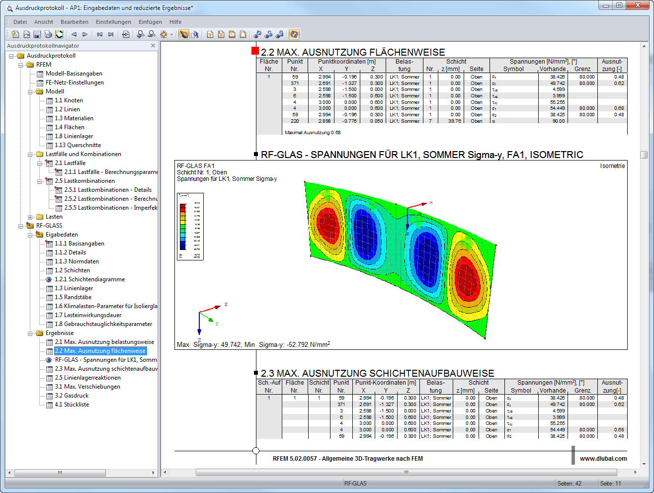Click the vertical scrollbar thumb of preview
Image resolution: width=654 pixels, height=493 pixels.
644,155
